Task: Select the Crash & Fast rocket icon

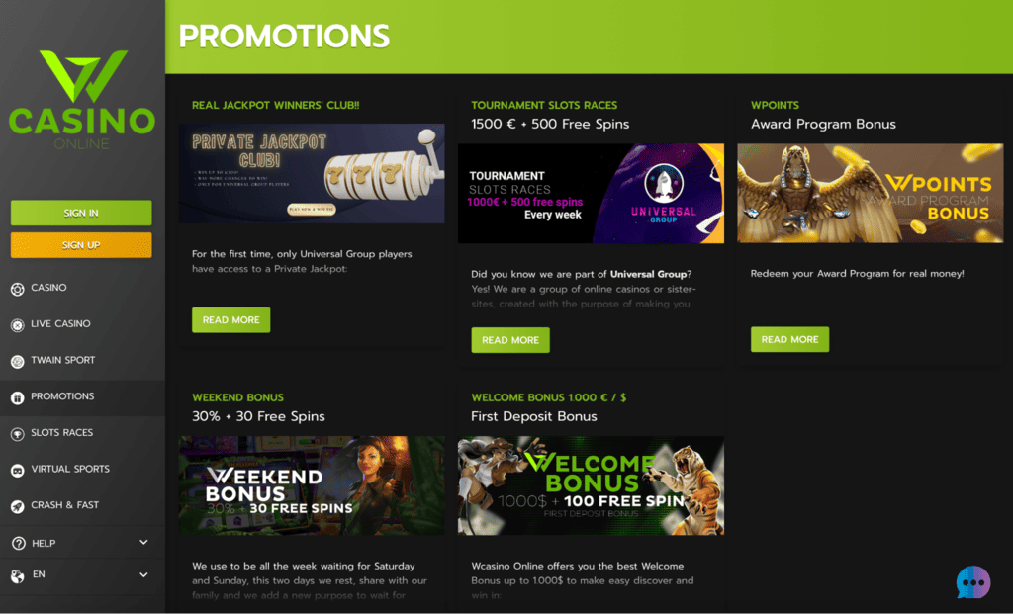Action: point(18,506)
